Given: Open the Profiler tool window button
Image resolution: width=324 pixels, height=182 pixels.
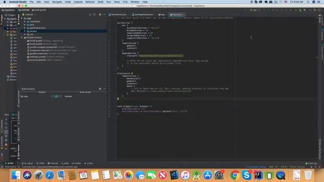Looking at the screenshot, I should pos(76,163).
